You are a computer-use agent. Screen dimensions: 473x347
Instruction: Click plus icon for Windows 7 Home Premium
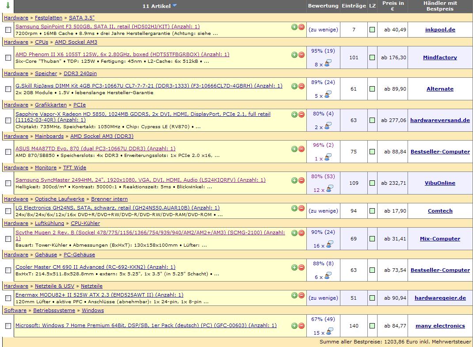[294, 326]
